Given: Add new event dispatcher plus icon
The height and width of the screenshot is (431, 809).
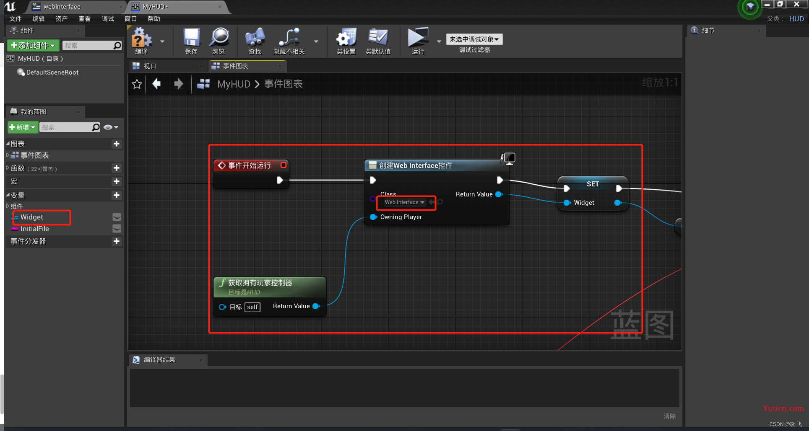Looking at the screenshot, I should pyautogui.click(x=117, y=241).
